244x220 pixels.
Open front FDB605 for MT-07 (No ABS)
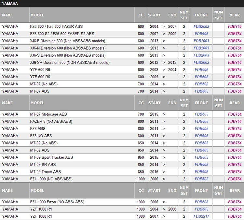pos(201,84)
